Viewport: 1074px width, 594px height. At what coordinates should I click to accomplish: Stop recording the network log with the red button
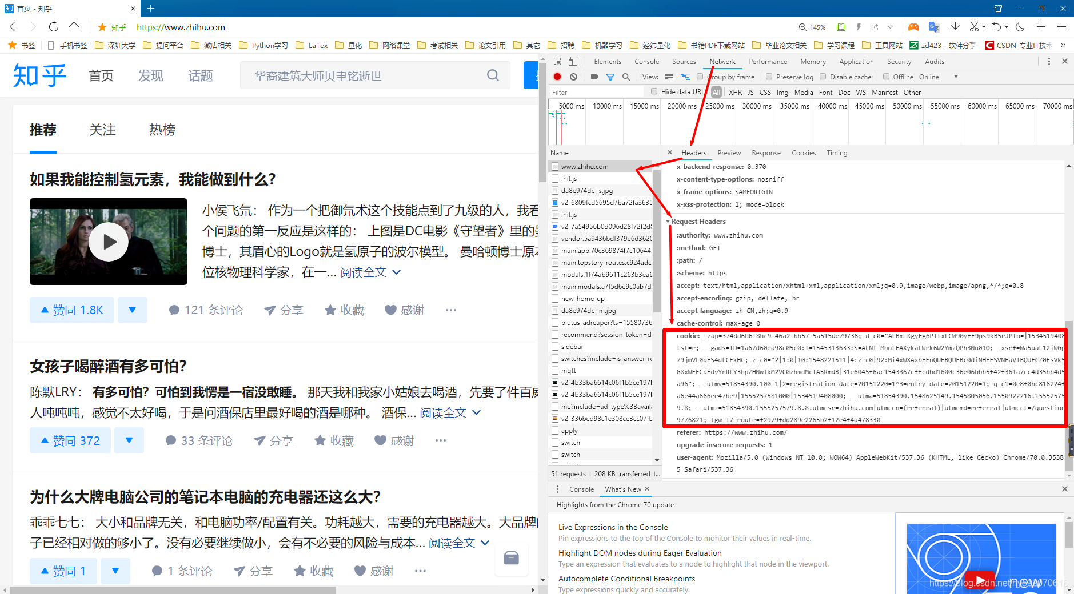(557, 77)
